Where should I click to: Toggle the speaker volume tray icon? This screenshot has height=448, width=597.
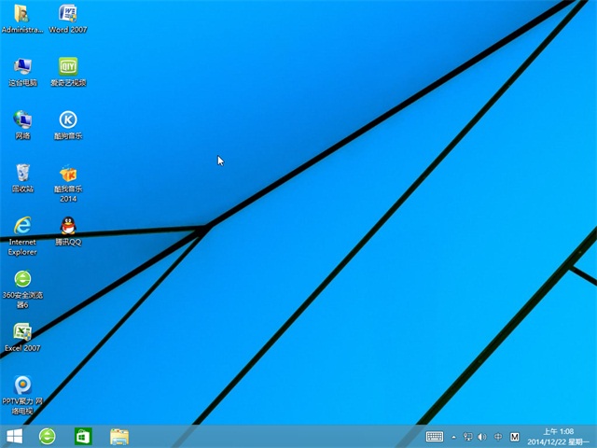point(482,437)
